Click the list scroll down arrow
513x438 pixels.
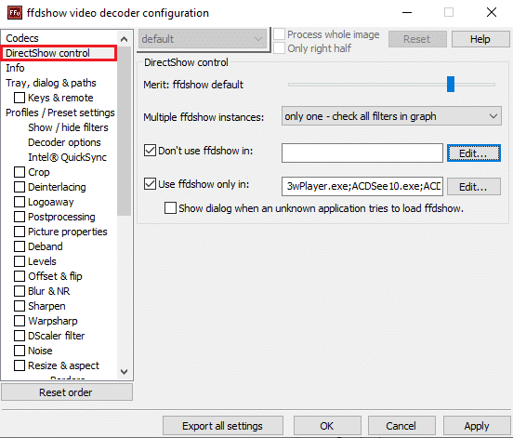tap(124, 372)
